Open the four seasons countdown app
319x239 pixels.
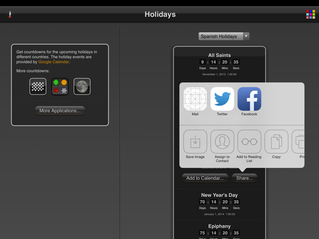coord(60,87)
